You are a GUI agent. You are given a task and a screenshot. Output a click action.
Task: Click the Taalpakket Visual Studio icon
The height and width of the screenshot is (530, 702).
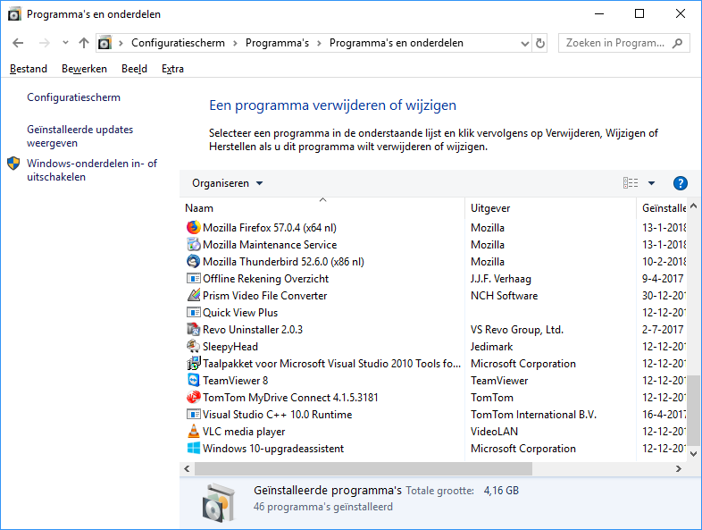(x=194, y=364)
